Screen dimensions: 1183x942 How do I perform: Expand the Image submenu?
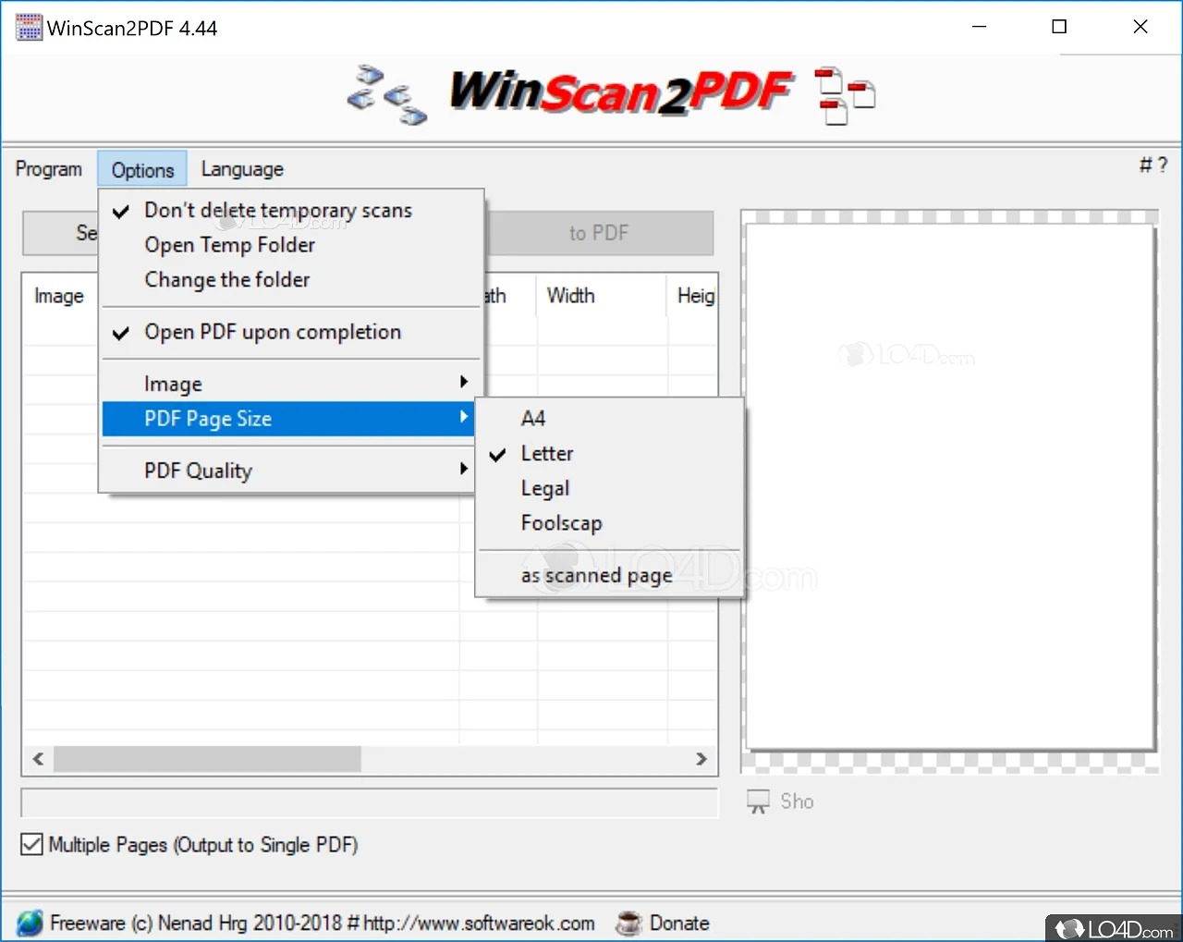pyautogui.click(x=291, y=384)
